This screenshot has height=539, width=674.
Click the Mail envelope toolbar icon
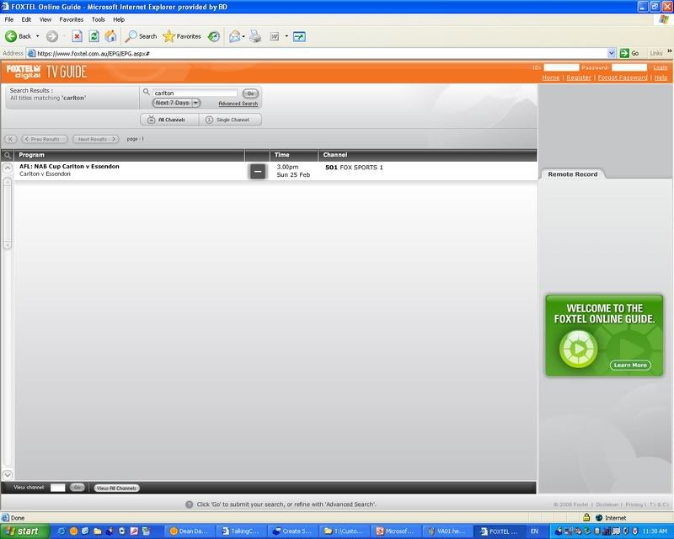(235, 36)
